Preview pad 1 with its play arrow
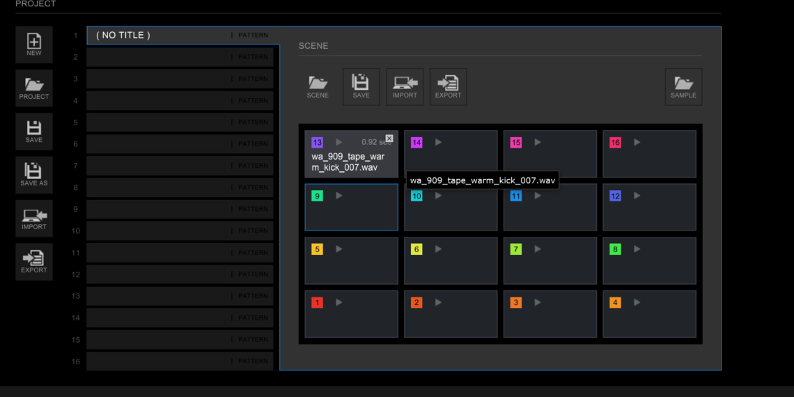 pos(339,302)
